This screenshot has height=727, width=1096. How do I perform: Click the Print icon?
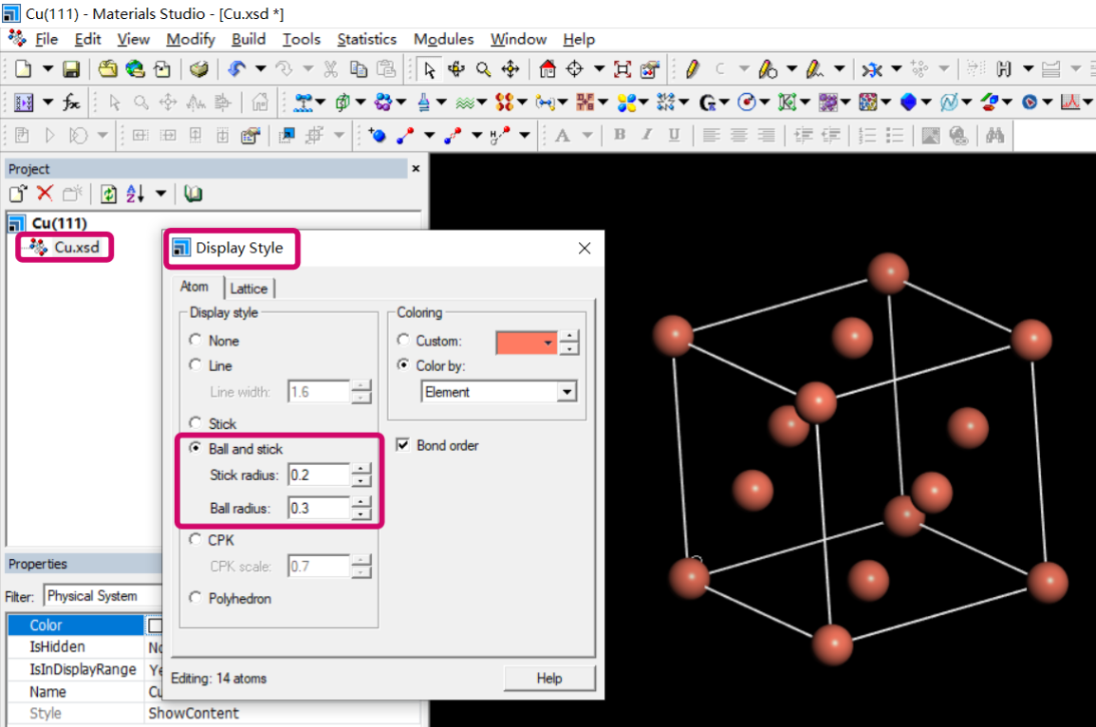pyautogui.click(x=199, y=68)
